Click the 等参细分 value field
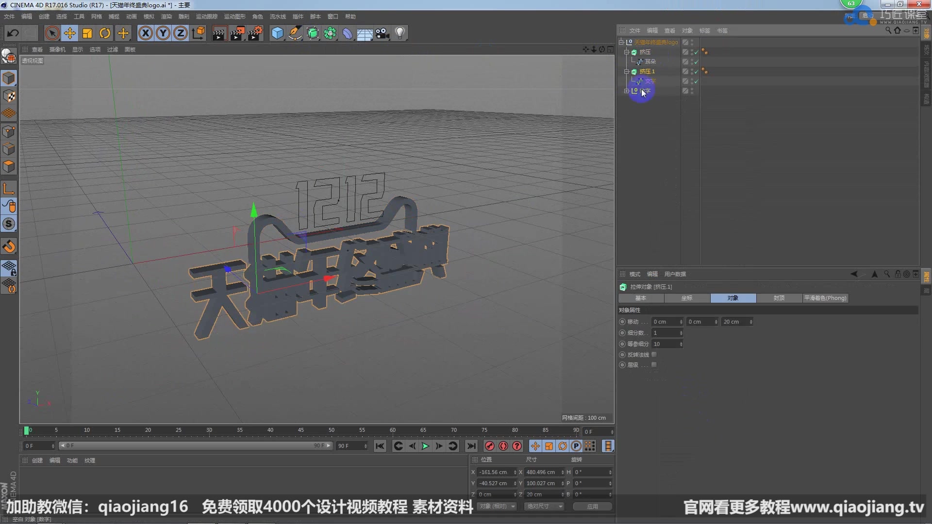932x524 pixels. pos(667,344)
